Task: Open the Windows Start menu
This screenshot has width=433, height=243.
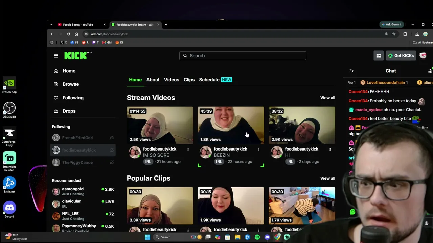Action: pyautogui.click(x=147, y=237)
